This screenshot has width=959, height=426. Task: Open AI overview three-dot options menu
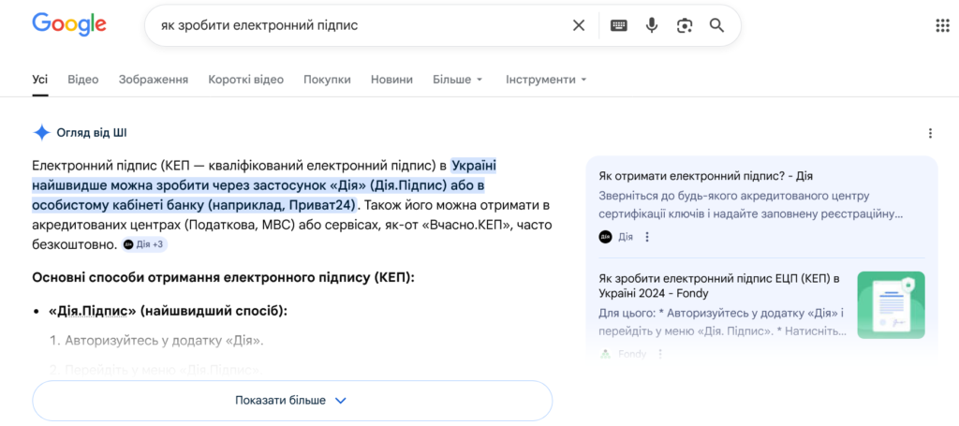click(930, 133)
